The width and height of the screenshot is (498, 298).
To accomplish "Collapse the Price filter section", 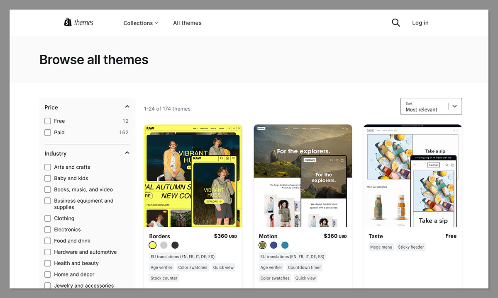I will coord(127,107).
